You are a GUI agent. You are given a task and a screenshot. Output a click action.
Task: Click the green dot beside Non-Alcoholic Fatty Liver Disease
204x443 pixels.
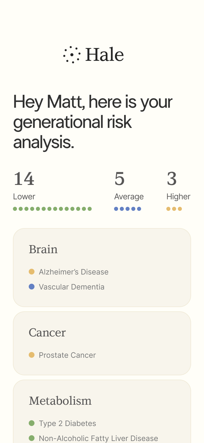click(32, 438)
